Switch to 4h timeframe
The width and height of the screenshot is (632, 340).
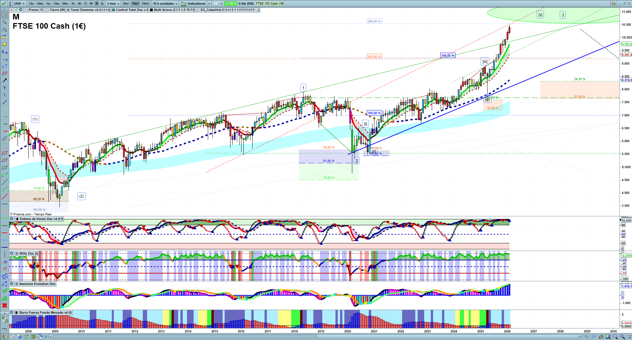[79, 4]
